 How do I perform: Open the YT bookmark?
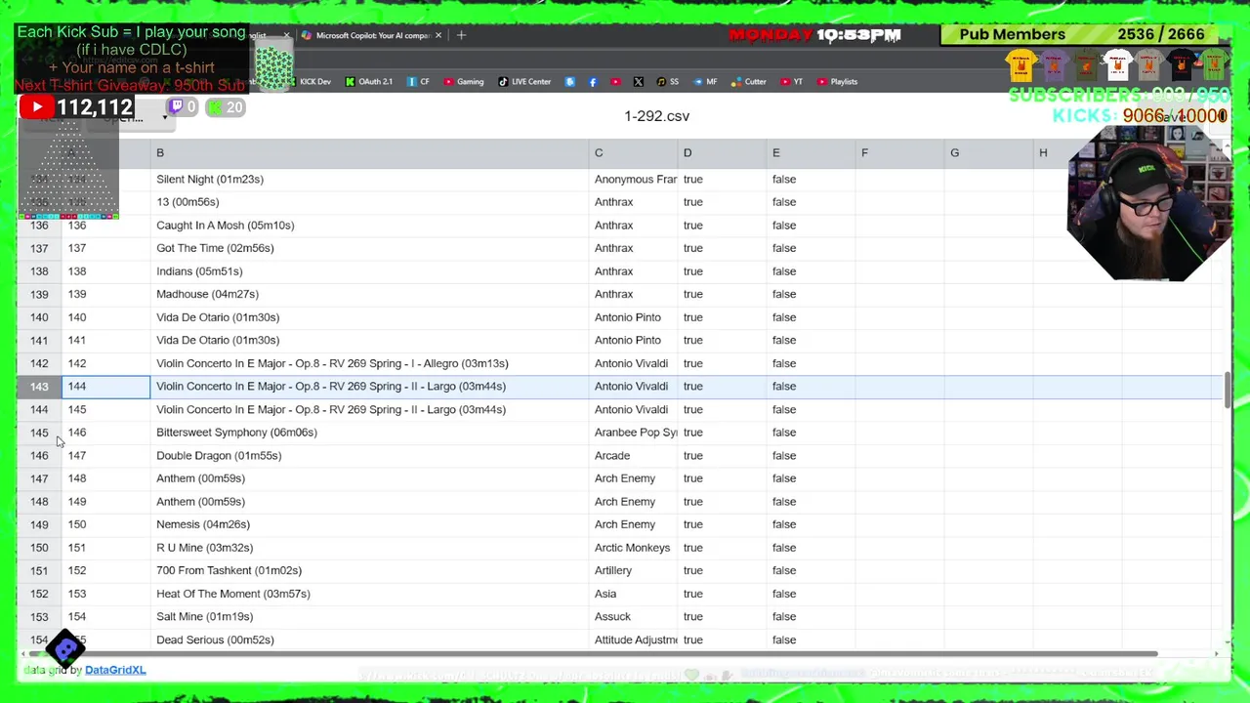coord(792,82)
